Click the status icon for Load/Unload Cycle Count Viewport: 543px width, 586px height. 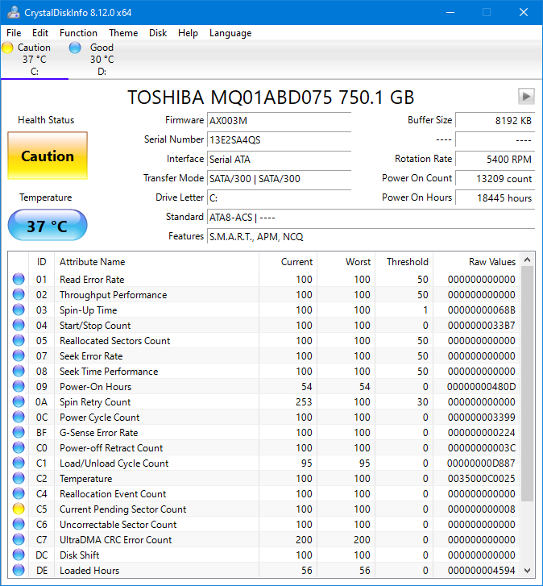[19, 463]
